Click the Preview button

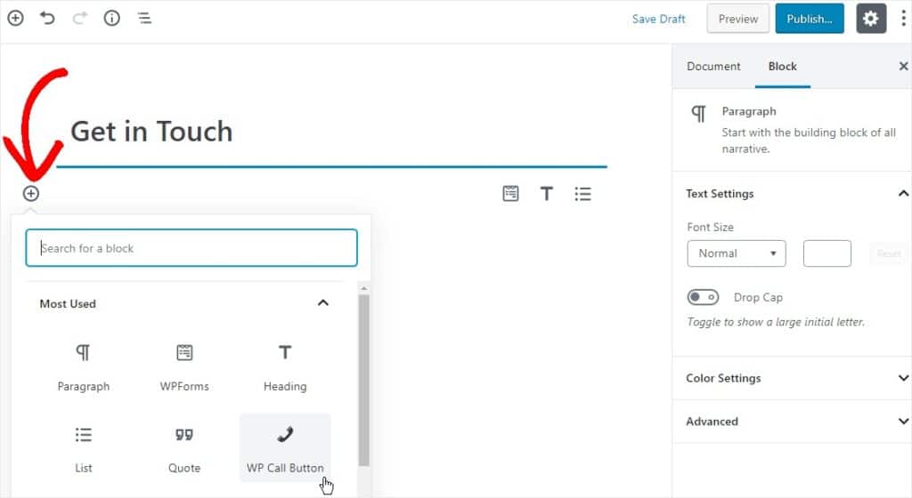tap(737, 19)
